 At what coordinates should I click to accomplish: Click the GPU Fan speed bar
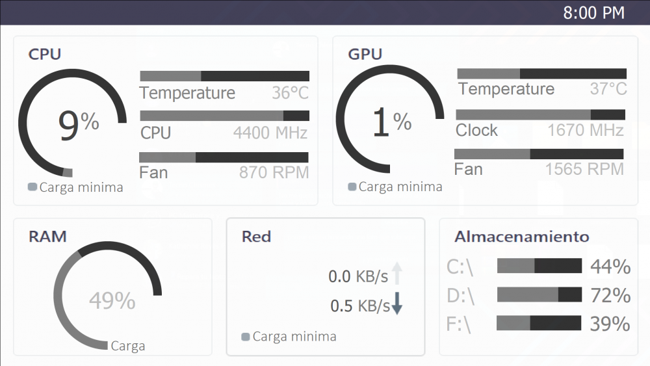coord(539,154)
